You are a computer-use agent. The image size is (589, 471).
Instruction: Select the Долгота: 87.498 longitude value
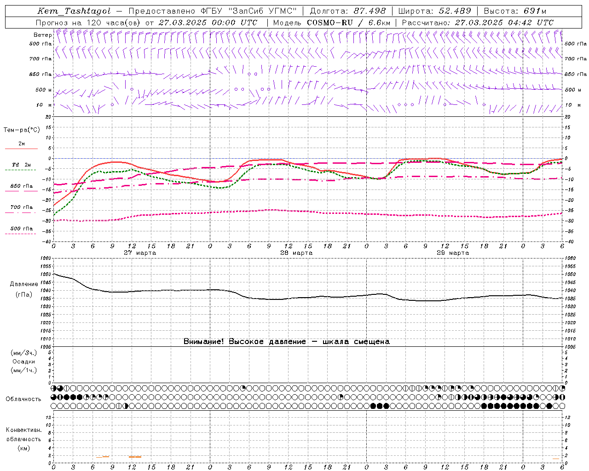coord(348,11)
